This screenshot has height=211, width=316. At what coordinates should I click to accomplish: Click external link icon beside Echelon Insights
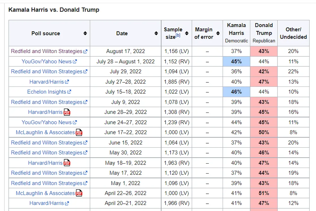click(x=69, y=92)
